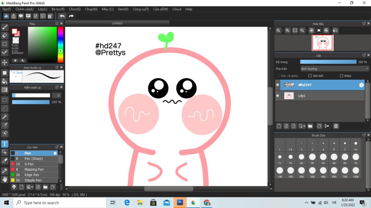Image resolution: width=371 pixels, height=208 pixels.
Task: Download brush from cloud
Action: tap(14, 187)
